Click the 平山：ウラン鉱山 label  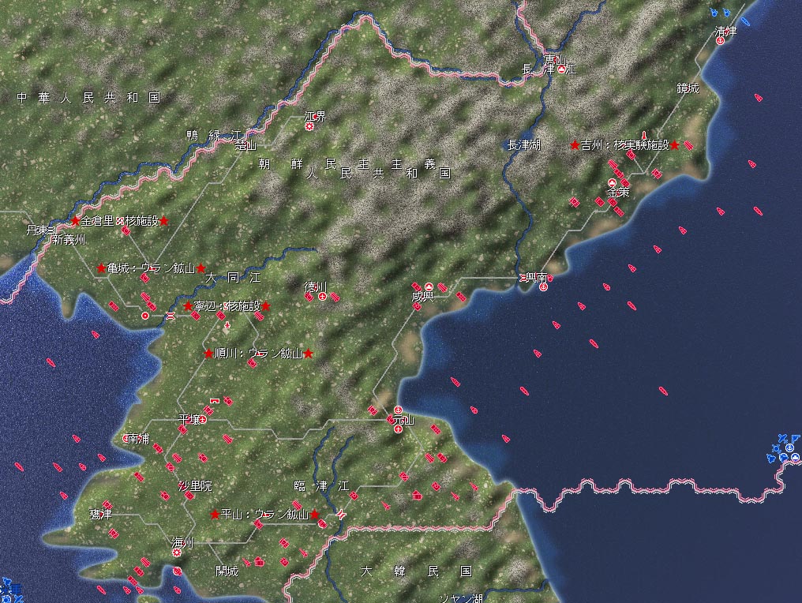pos(265,515)
